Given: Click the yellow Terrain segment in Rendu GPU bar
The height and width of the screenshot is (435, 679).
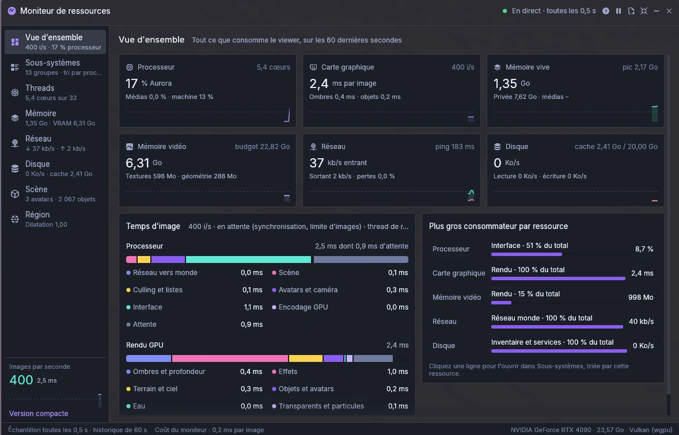Looking at the screenshot, I should coord(306,358).
